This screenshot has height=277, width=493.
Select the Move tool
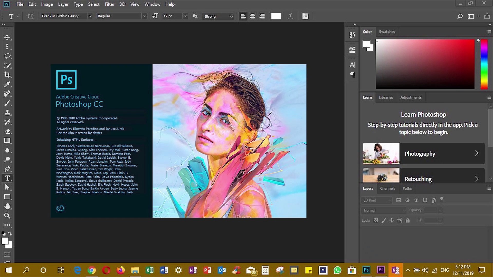(7, 37)
